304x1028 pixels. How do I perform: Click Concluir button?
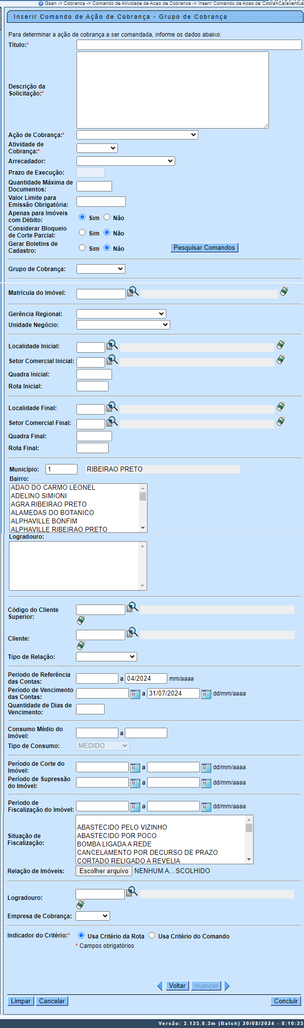coord(286,1001)
